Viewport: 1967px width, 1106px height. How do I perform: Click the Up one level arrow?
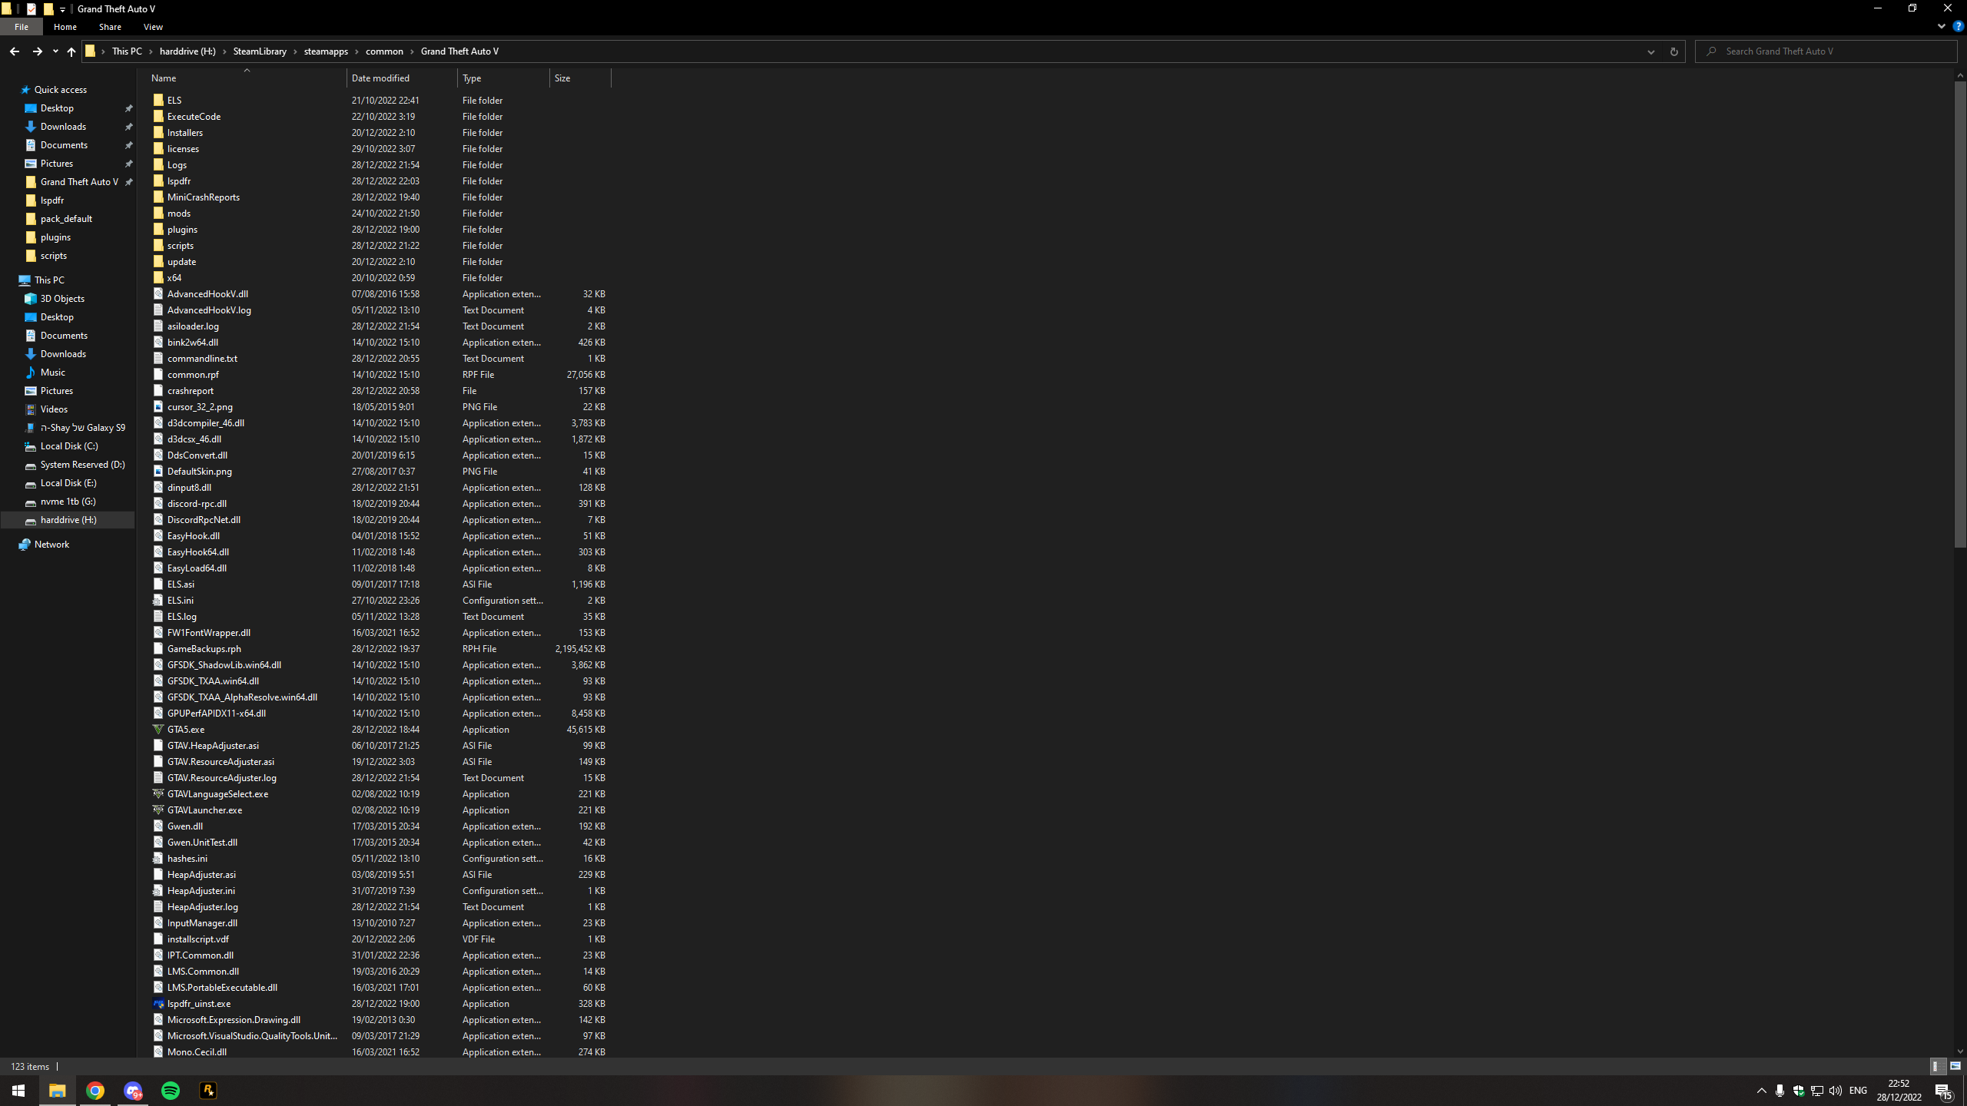[71, 51]
